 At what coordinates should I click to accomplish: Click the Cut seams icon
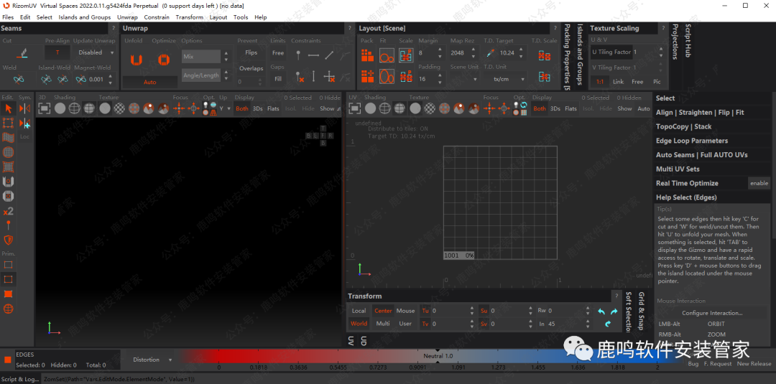coord(22,53)
